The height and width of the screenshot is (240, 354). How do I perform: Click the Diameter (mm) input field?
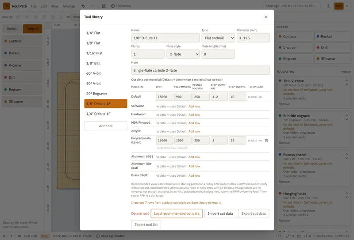click(x=253, y=38)
